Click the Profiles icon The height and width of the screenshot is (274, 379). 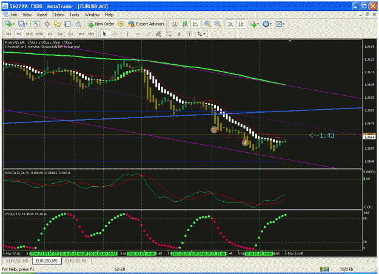coord(21,24)
